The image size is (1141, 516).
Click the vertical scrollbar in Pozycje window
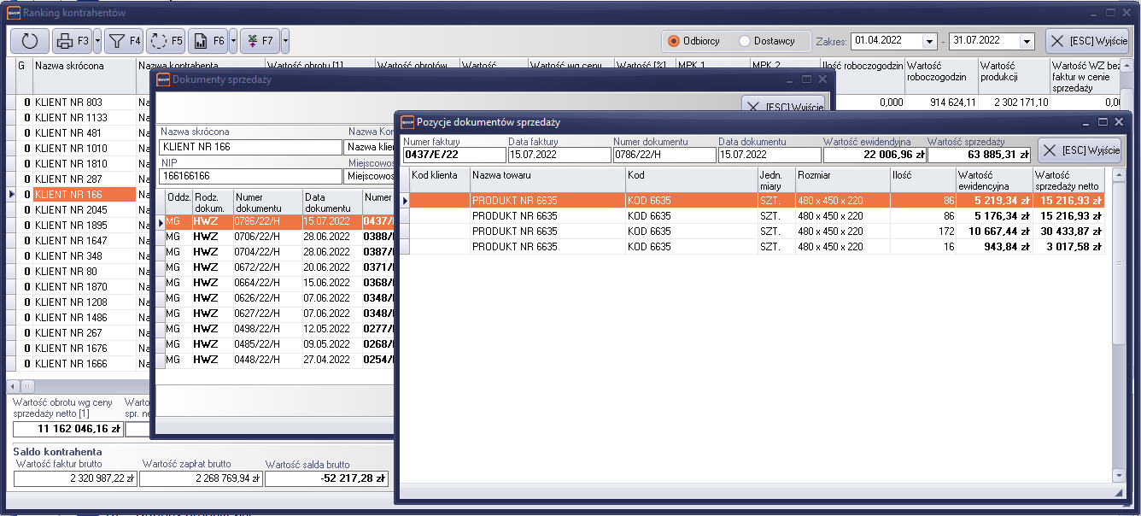pos(1119,342)
